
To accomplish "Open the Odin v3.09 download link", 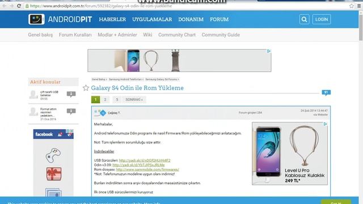I will (138, 165).
